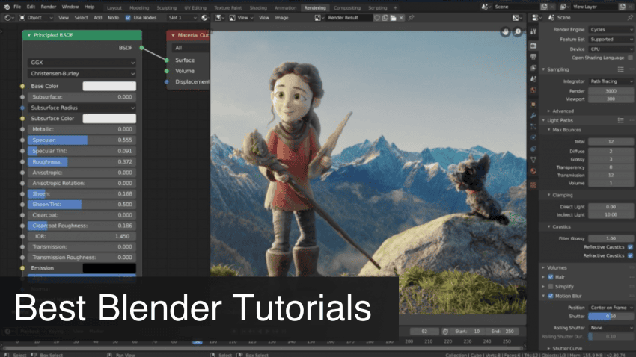The height and width of the screenshot is (357, 636).
Task: Open the Feature Set dropdown showing Supported
Action: 611,40
